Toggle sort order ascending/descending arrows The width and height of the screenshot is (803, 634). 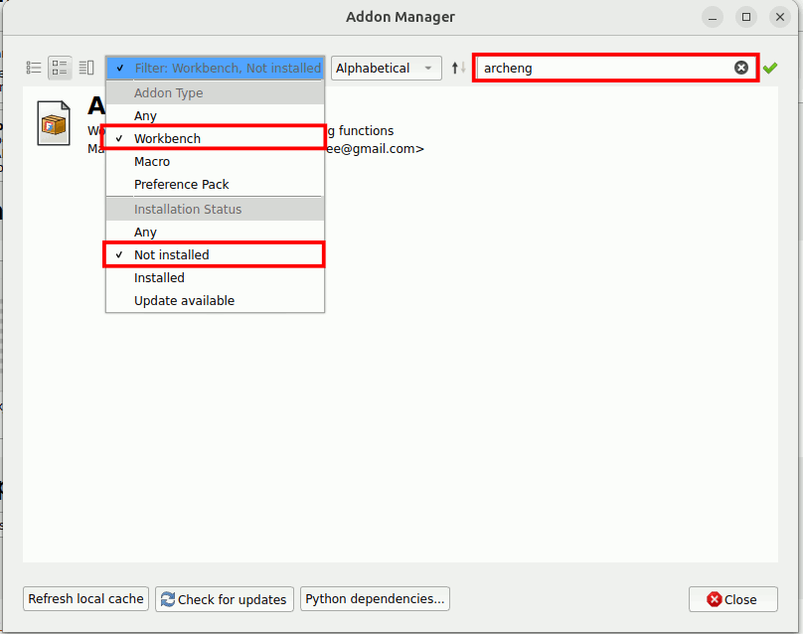pos(458,68)
